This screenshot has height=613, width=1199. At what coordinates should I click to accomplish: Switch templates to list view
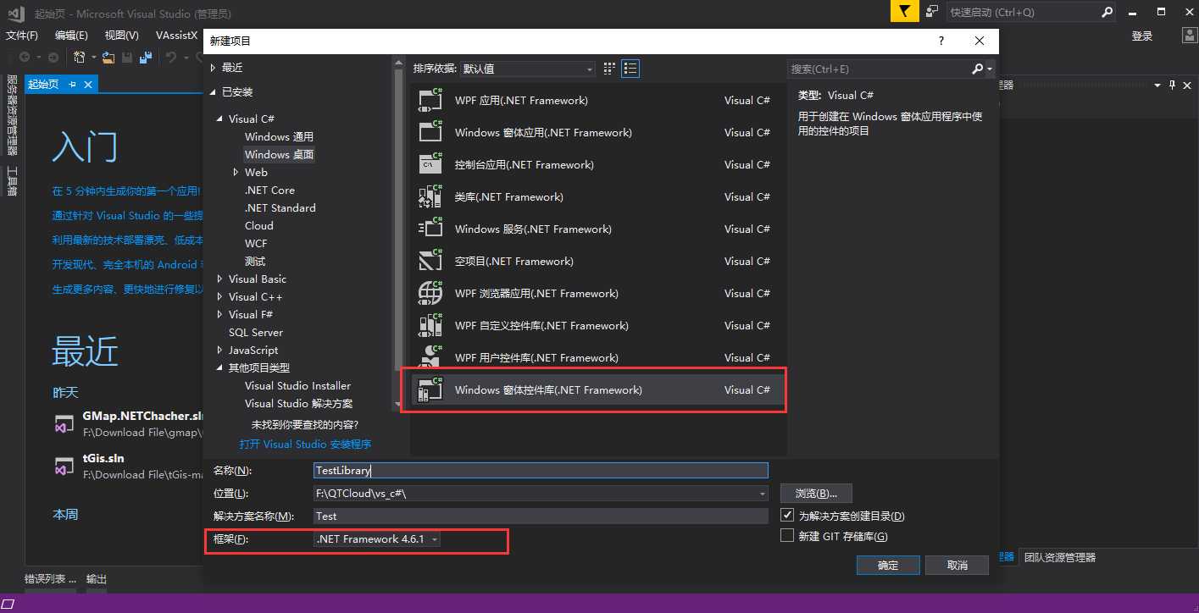(630, 69)
